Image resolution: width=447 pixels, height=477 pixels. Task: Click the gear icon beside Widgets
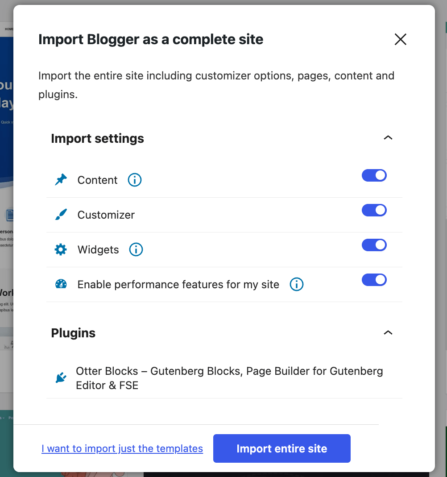tap(61, 249)
